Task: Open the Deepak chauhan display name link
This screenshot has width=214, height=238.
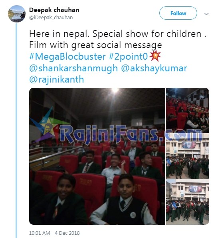Action: 54,10
